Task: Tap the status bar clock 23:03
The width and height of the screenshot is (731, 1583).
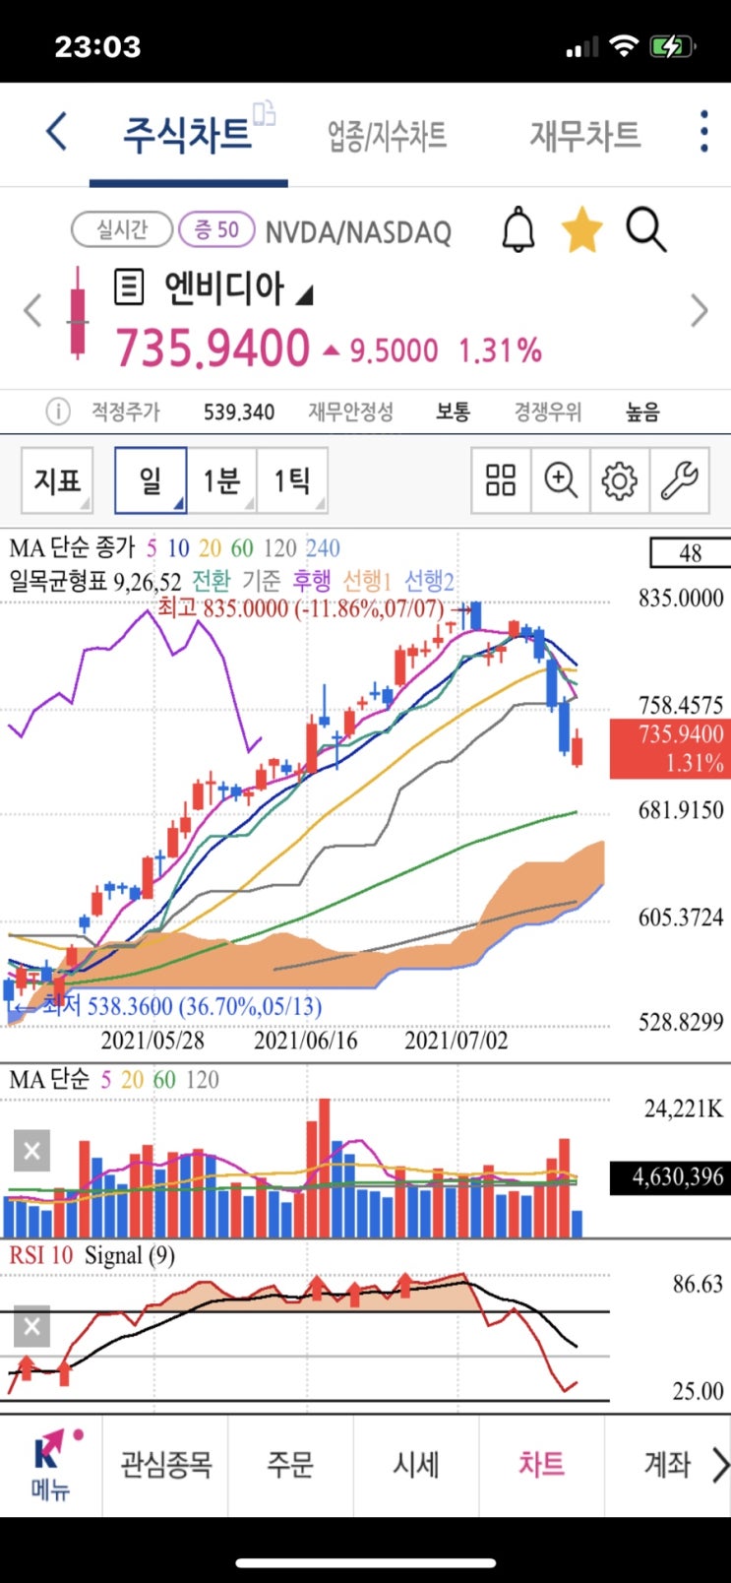Action: coord(97,46)
